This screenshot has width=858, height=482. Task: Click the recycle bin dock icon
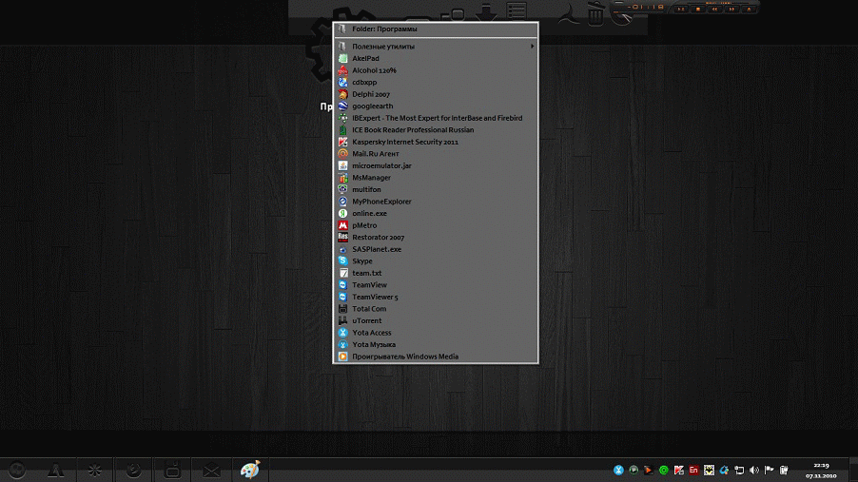click(x=595, y=13)
